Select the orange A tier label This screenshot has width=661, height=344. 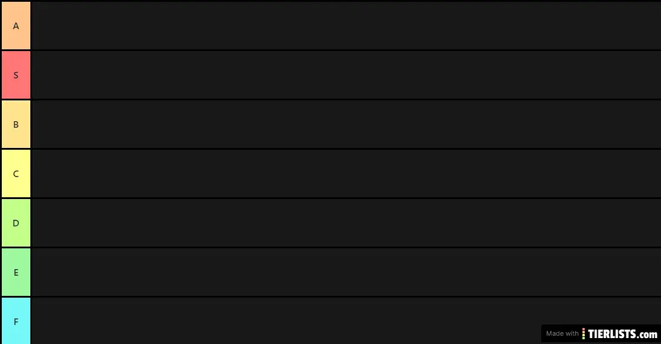point(16,26)
